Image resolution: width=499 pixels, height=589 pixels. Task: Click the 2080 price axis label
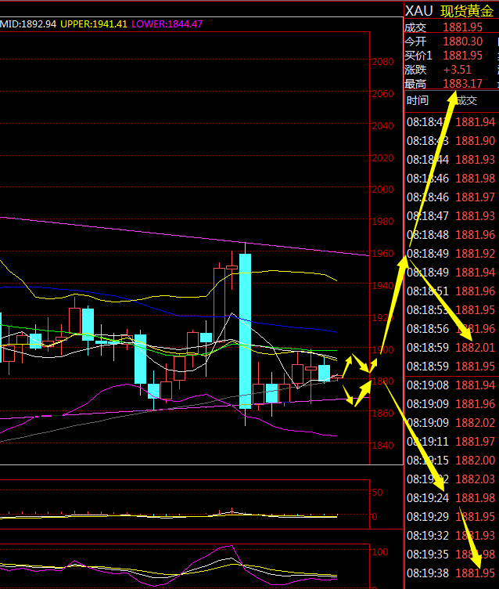(382, 62)
